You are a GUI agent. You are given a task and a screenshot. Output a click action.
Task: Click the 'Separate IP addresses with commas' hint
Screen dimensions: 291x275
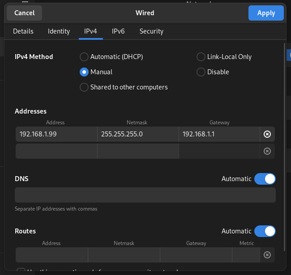(56, 209)
